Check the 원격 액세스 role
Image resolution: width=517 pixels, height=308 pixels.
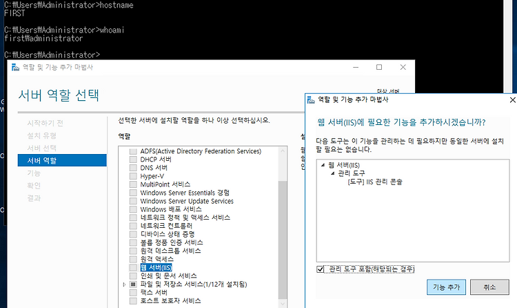click(x=133, y=259)
